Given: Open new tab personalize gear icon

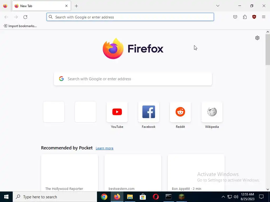Looking at the screenshot, I should coord(257,38).
